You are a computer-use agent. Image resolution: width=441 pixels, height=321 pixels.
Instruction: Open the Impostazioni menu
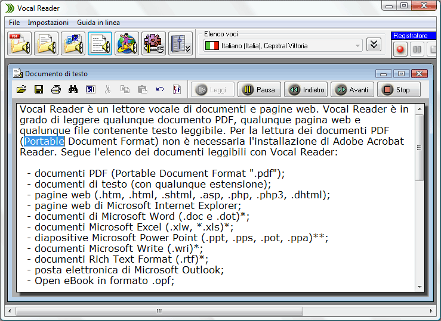(x=48, y=23)
